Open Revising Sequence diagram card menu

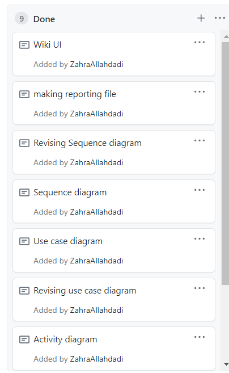(200, 141)
